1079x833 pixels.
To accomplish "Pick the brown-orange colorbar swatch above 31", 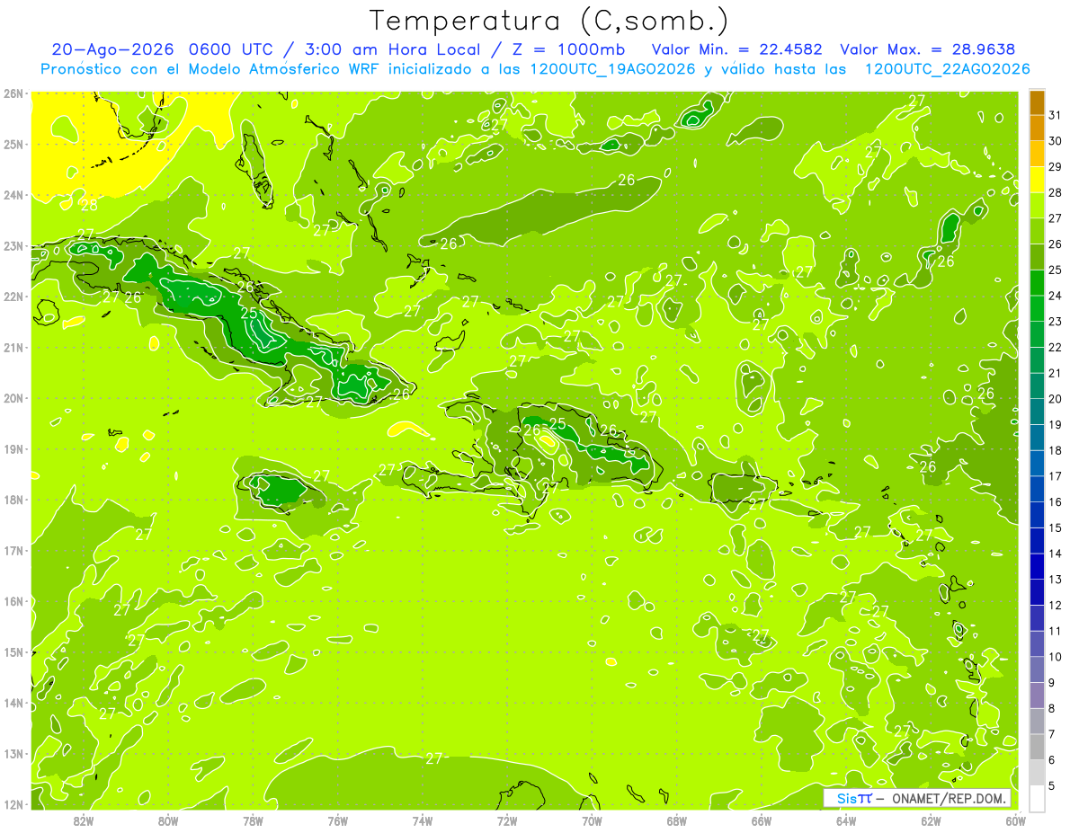I will [1037, 102].
